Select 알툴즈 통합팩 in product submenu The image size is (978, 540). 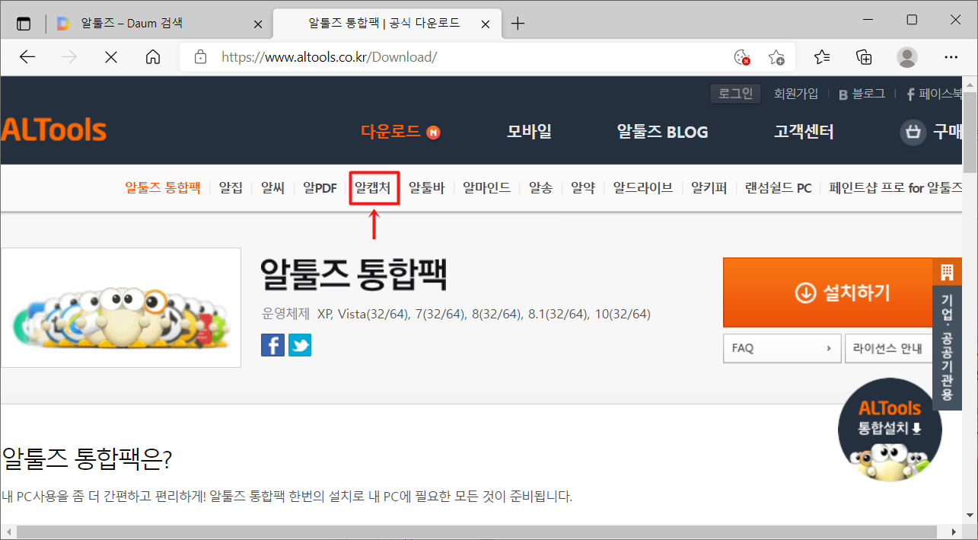(x=163, y=187)
